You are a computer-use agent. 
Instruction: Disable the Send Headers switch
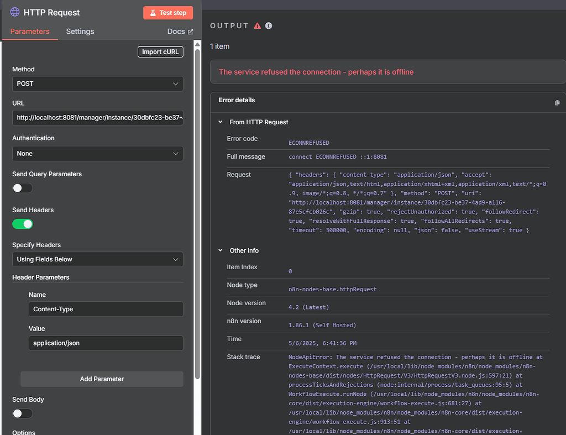[23, 224]
